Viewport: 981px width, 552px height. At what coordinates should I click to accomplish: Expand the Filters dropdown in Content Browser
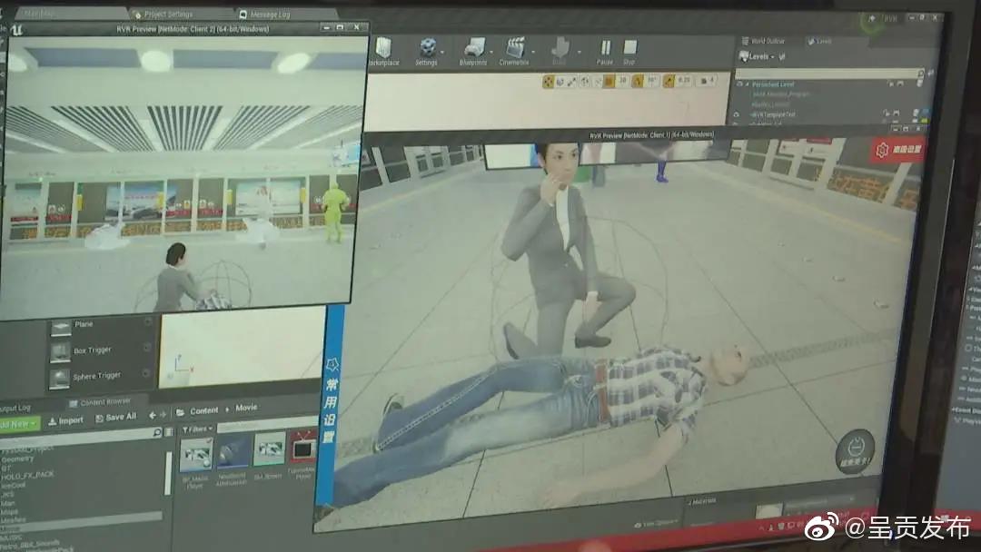(197, 429)
